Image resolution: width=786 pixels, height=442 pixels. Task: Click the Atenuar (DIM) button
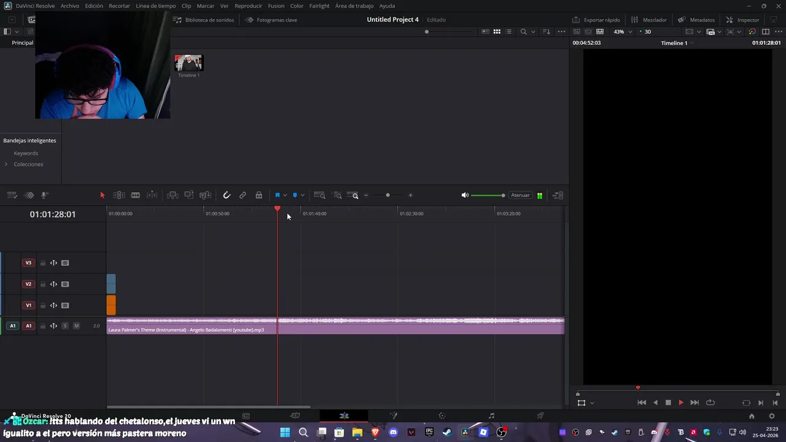coord(520,195)
